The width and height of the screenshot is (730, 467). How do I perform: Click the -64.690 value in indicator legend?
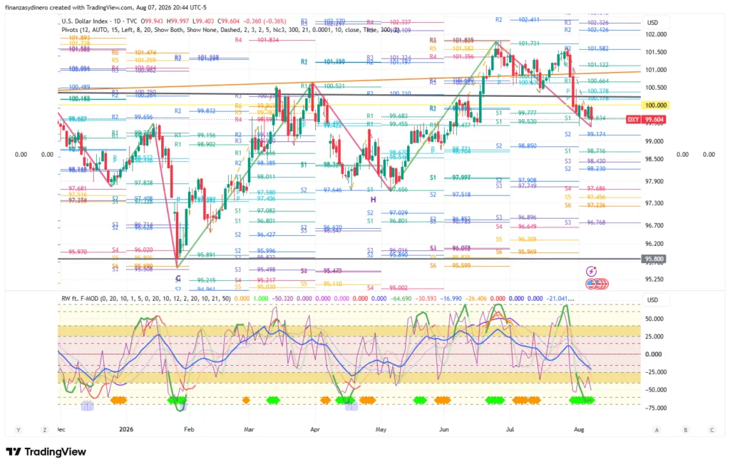coord(401,299)
